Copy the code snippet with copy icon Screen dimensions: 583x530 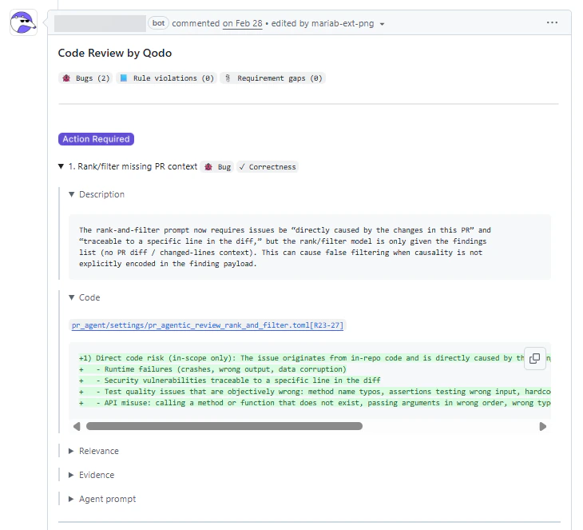534,358
